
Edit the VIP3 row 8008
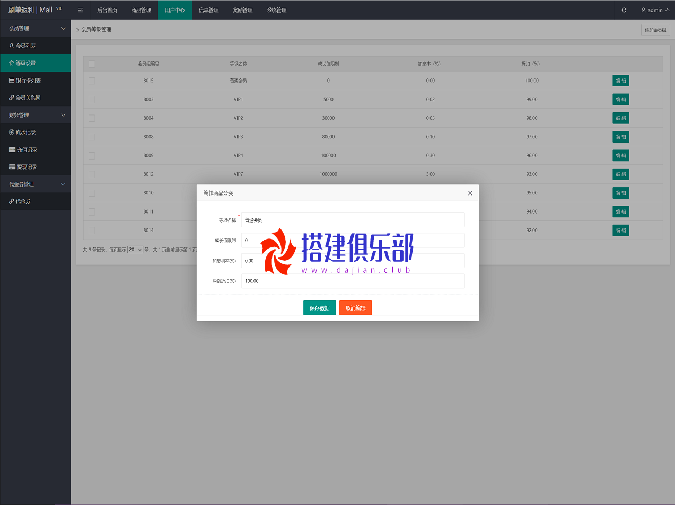[621, 137]
